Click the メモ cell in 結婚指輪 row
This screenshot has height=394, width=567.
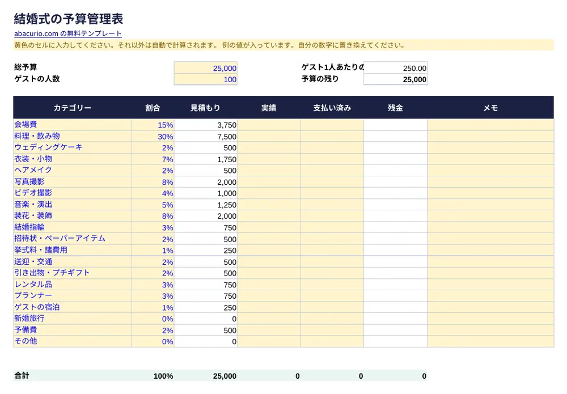[x=490, y=227]
